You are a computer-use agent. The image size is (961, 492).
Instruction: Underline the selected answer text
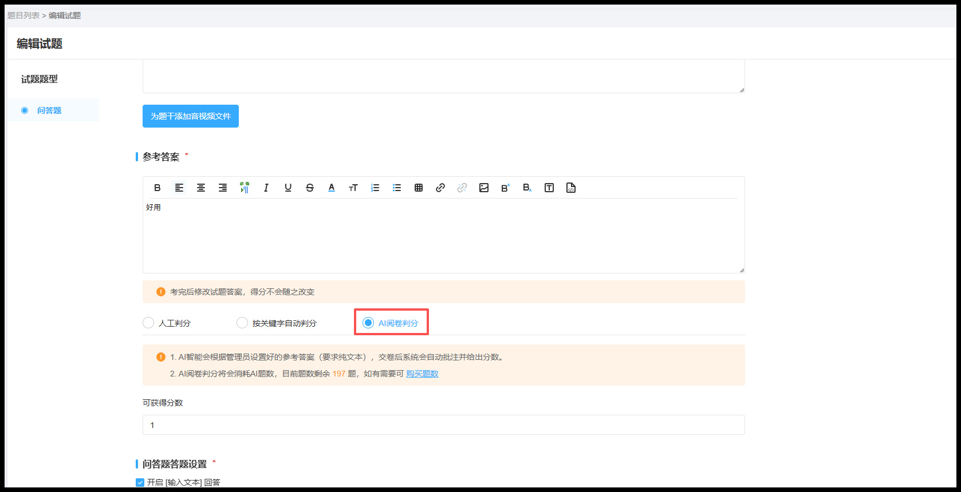click(x=288, y=188)
